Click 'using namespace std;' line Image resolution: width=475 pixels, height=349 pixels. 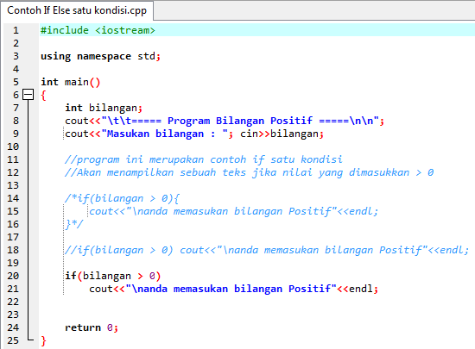[x=100, y=56]
